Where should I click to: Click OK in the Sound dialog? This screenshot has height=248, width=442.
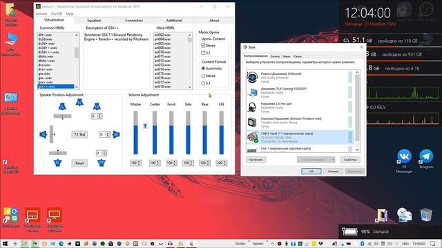point(311,172)
